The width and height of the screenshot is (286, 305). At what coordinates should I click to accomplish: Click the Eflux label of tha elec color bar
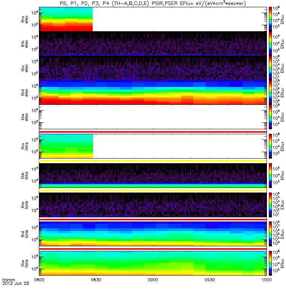(x=282, y=19)
